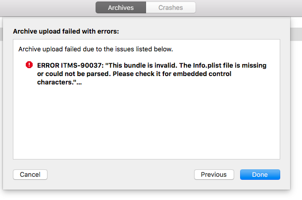Open the Crashes tab

pos(171,7)
